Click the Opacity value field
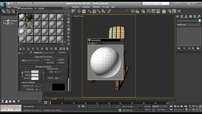The height and width of the screenshot is (114, 202). (x=56, y=78)
